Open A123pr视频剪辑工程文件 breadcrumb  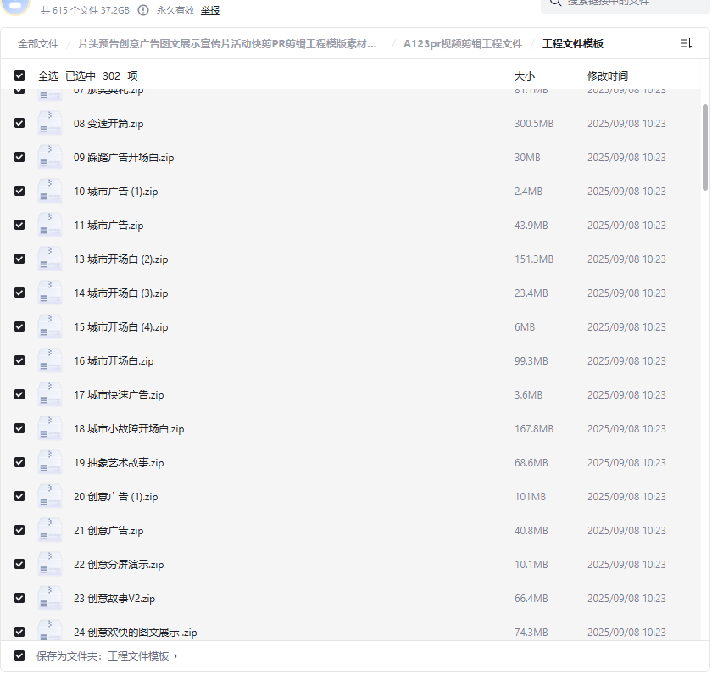(463, 44)
